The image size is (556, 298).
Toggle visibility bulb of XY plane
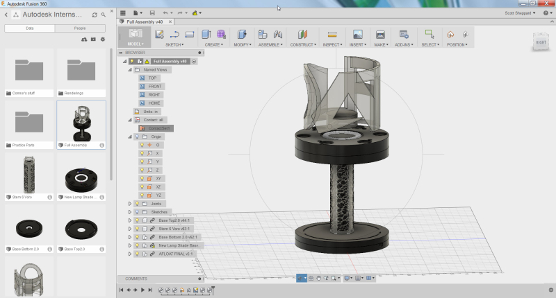(142, 178)
